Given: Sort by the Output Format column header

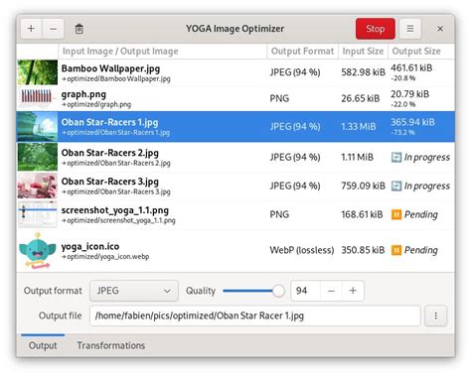Looking at the screenshot, I should click(302, 52).
